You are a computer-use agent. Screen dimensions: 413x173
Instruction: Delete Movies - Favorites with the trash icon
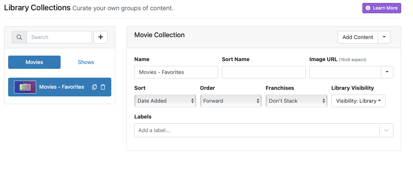point(103,87)
